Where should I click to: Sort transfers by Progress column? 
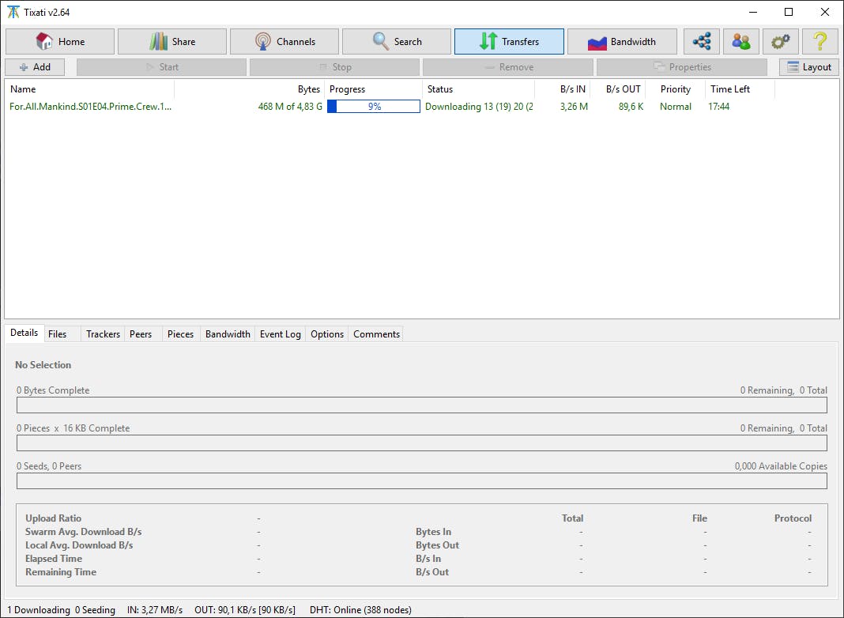pyautogui.click(x=374, y=89)
